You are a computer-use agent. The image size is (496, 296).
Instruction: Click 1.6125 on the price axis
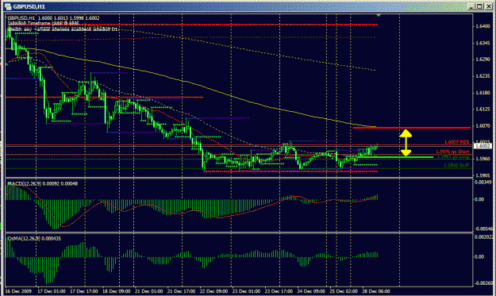pyautogui.click(x=483, y=109)
